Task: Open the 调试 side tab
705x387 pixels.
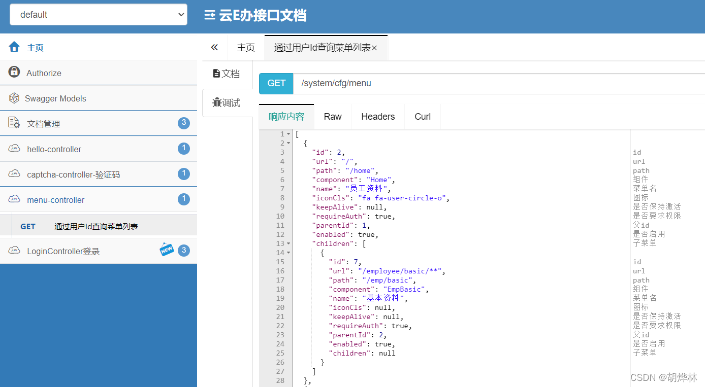Action: click(x=227, y=103)
